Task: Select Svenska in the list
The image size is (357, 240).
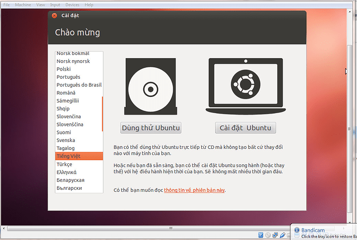Action: pyautogui.click(x=79, y=140)
